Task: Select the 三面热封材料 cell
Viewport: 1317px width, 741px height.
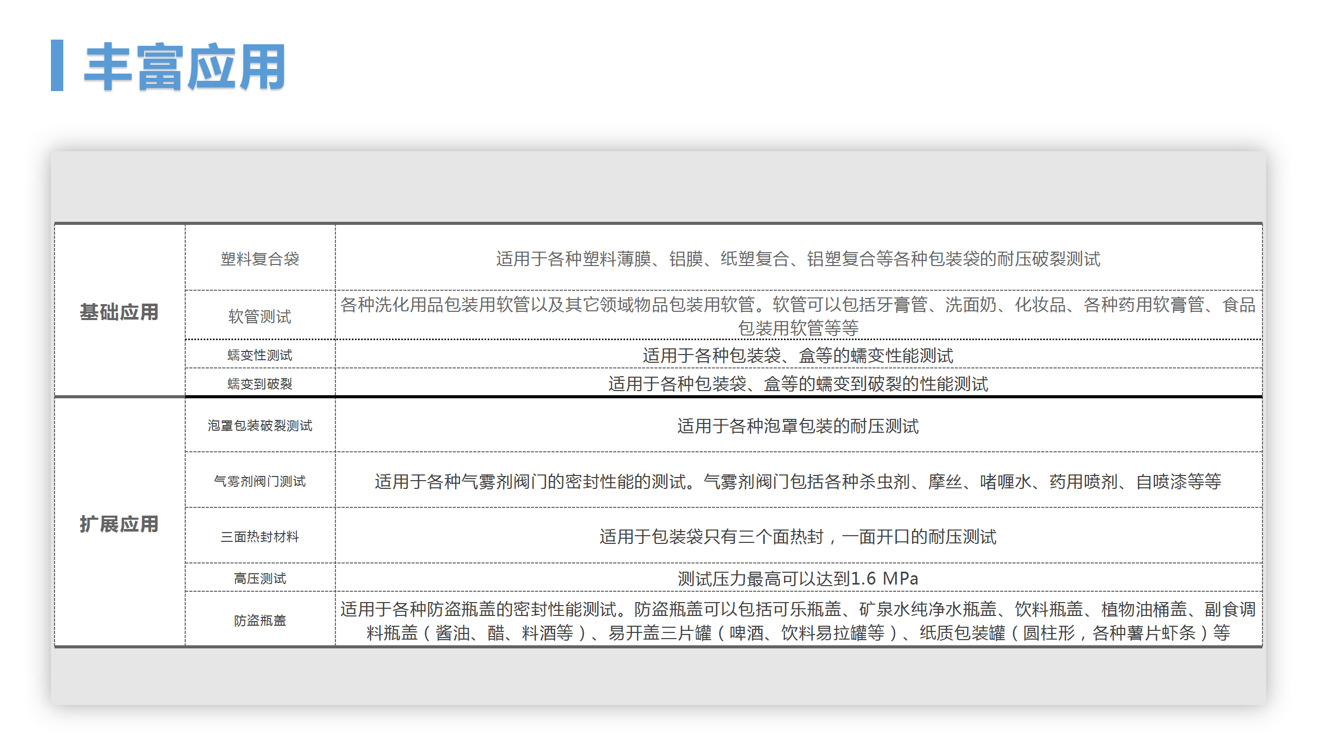Action: (x=260, y=537)
